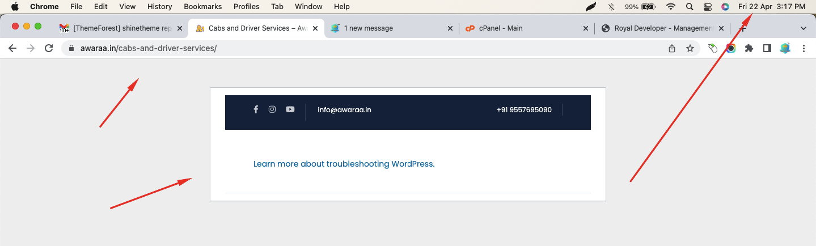Open the Edit menu
This screenshot has width=816, height=246.
tap(101, 6)
